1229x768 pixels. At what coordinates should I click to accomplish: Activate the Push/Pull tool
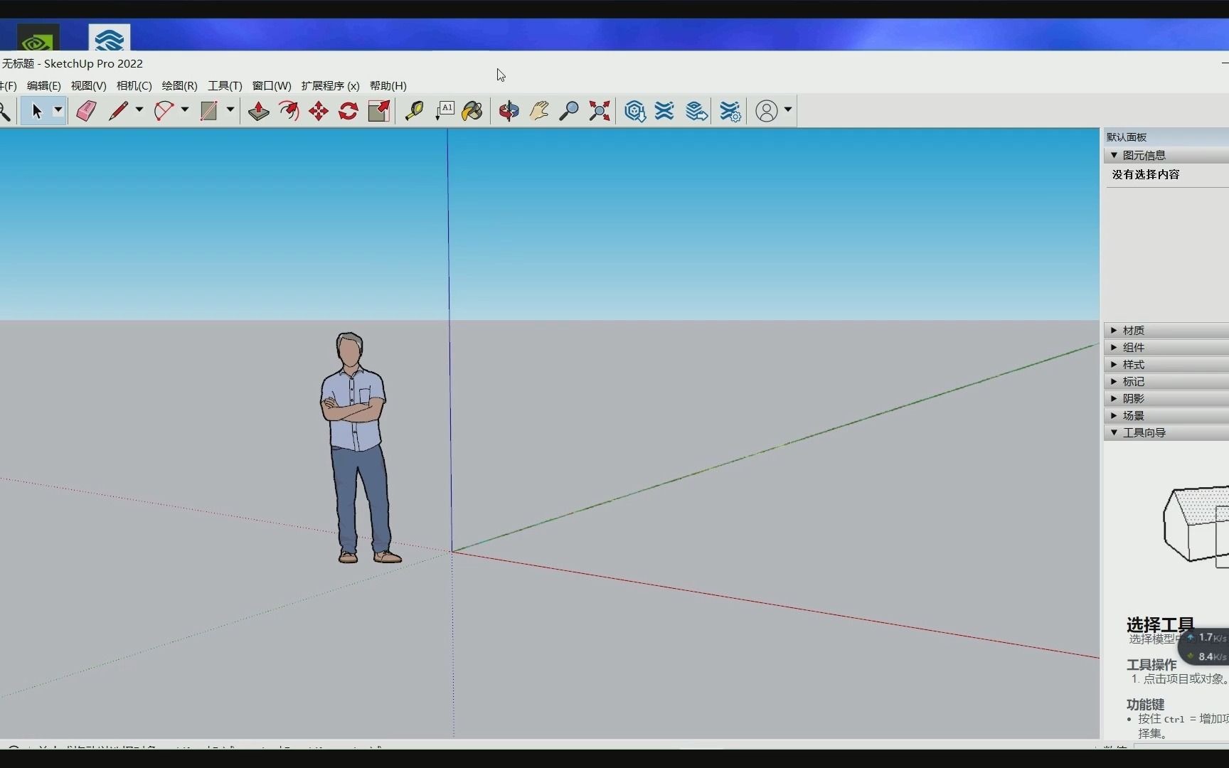point(257,111)
